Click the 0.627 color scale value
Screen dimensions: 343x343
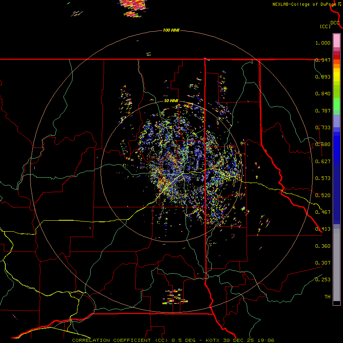(x=323, y=162)
